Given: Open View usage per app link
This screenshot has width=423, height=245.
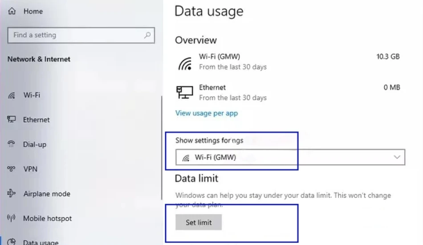Looking at the screenshot, I should [x=207, y=113].
